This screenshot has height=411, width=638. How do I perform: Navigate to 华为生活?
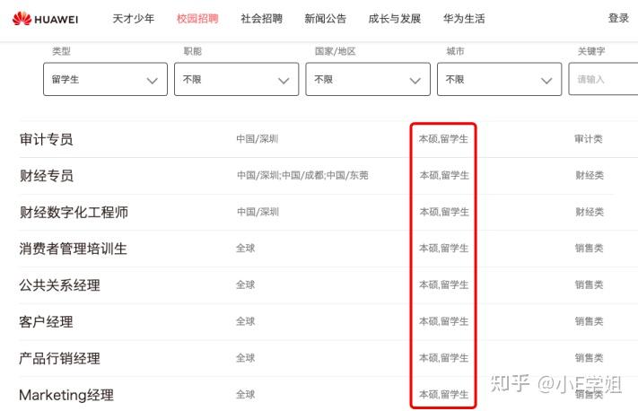[x=464, y=19]
